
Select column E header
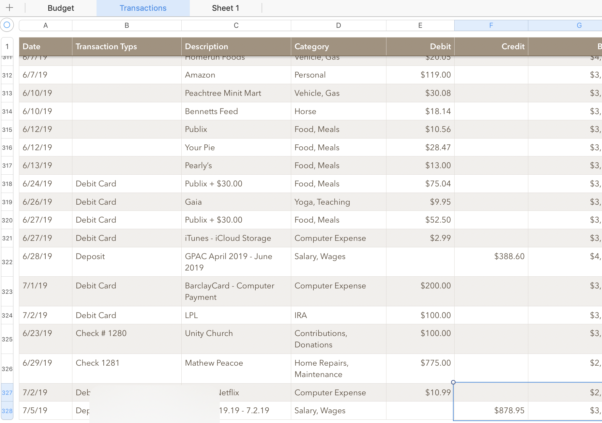(420, 25)
